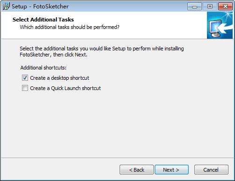Image resolution: width=235 pixels, height=181 pixels.
Task: Enable the Quick Launch shortcut checkbox
Action: pyautogui.click(x=25, y=88)
